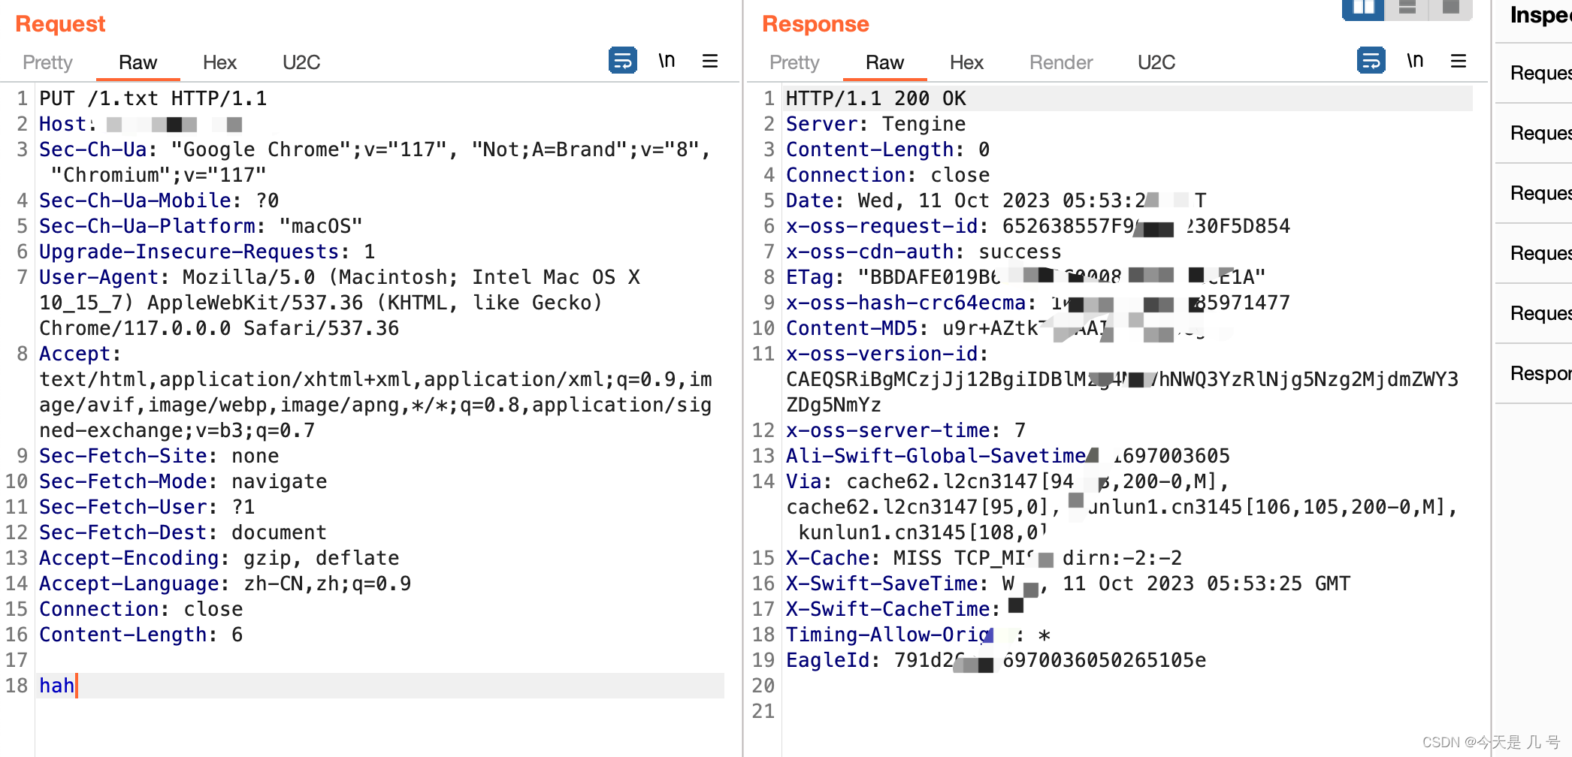
Task: Click the Timing-Allow-Origin header
Action: (x=918, y=635)
